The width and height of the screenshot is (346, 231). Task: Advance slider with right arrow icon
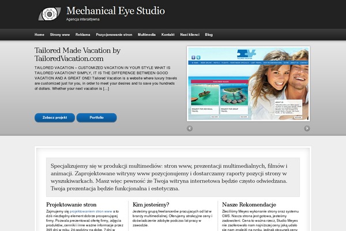tap(307, 128)
